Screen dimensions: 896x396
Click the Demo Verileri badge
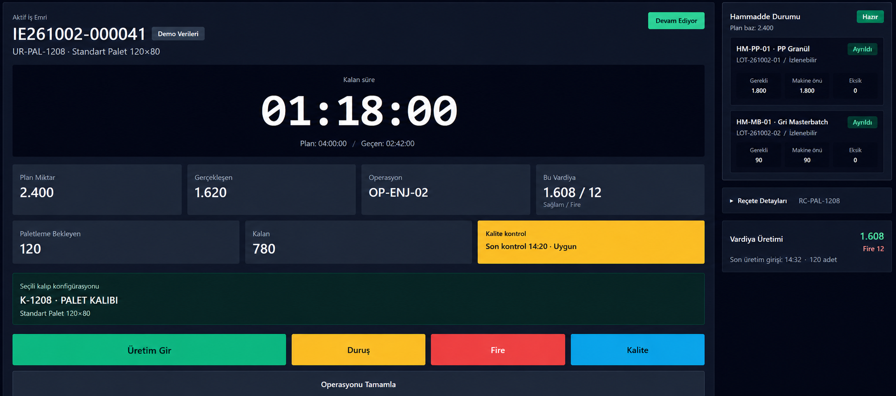point(178,34)
